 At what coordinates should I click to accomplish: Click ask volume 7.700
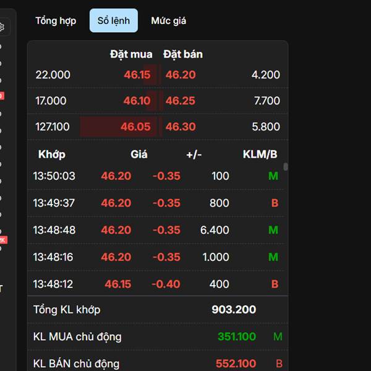click(x=267, y=101)
